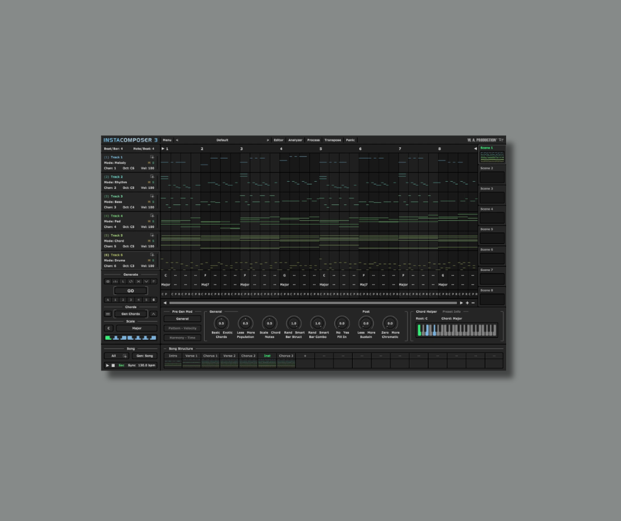
Task: Open chord list icon beside Gen Chords
Action: click(108, 314)
